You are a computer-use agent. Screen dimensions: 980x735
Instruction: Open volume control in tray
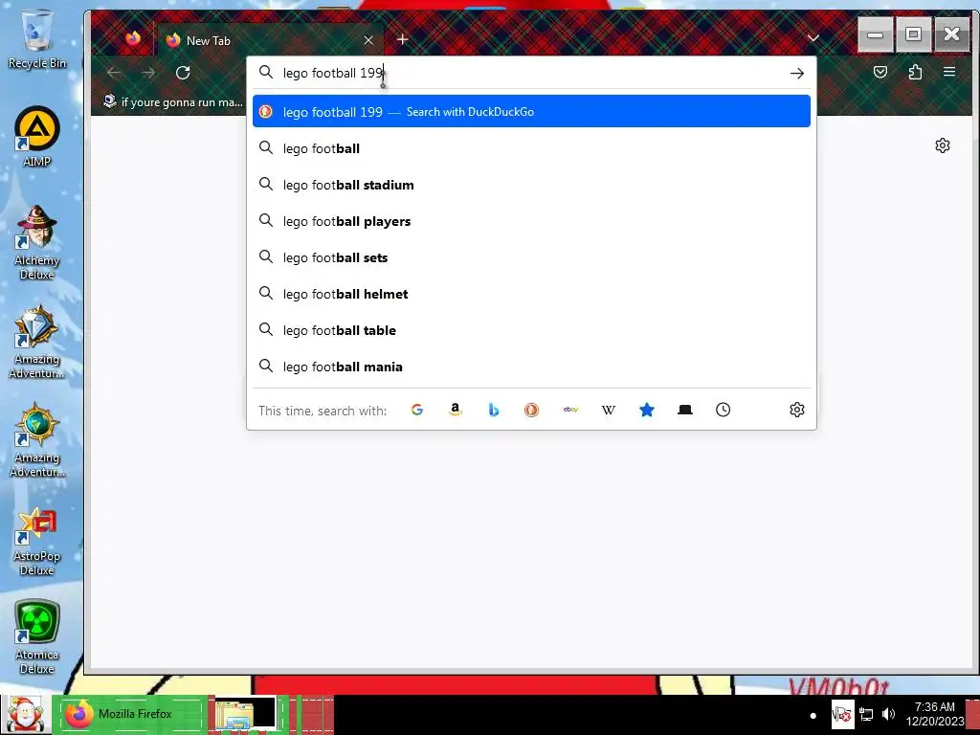tap(888, 714)
